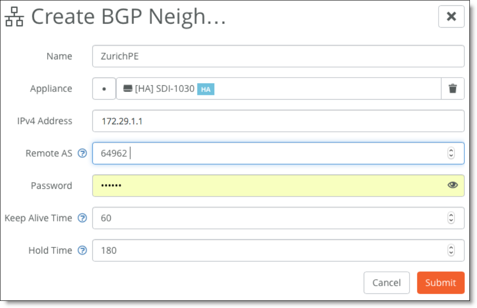Cancel the Create BGP Neighbor dialog

point(387,283)
